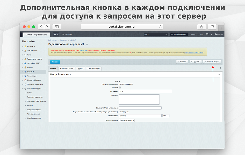Open a new browser tab
Screen dimensions: 245x155
click(x=221, y=28)
